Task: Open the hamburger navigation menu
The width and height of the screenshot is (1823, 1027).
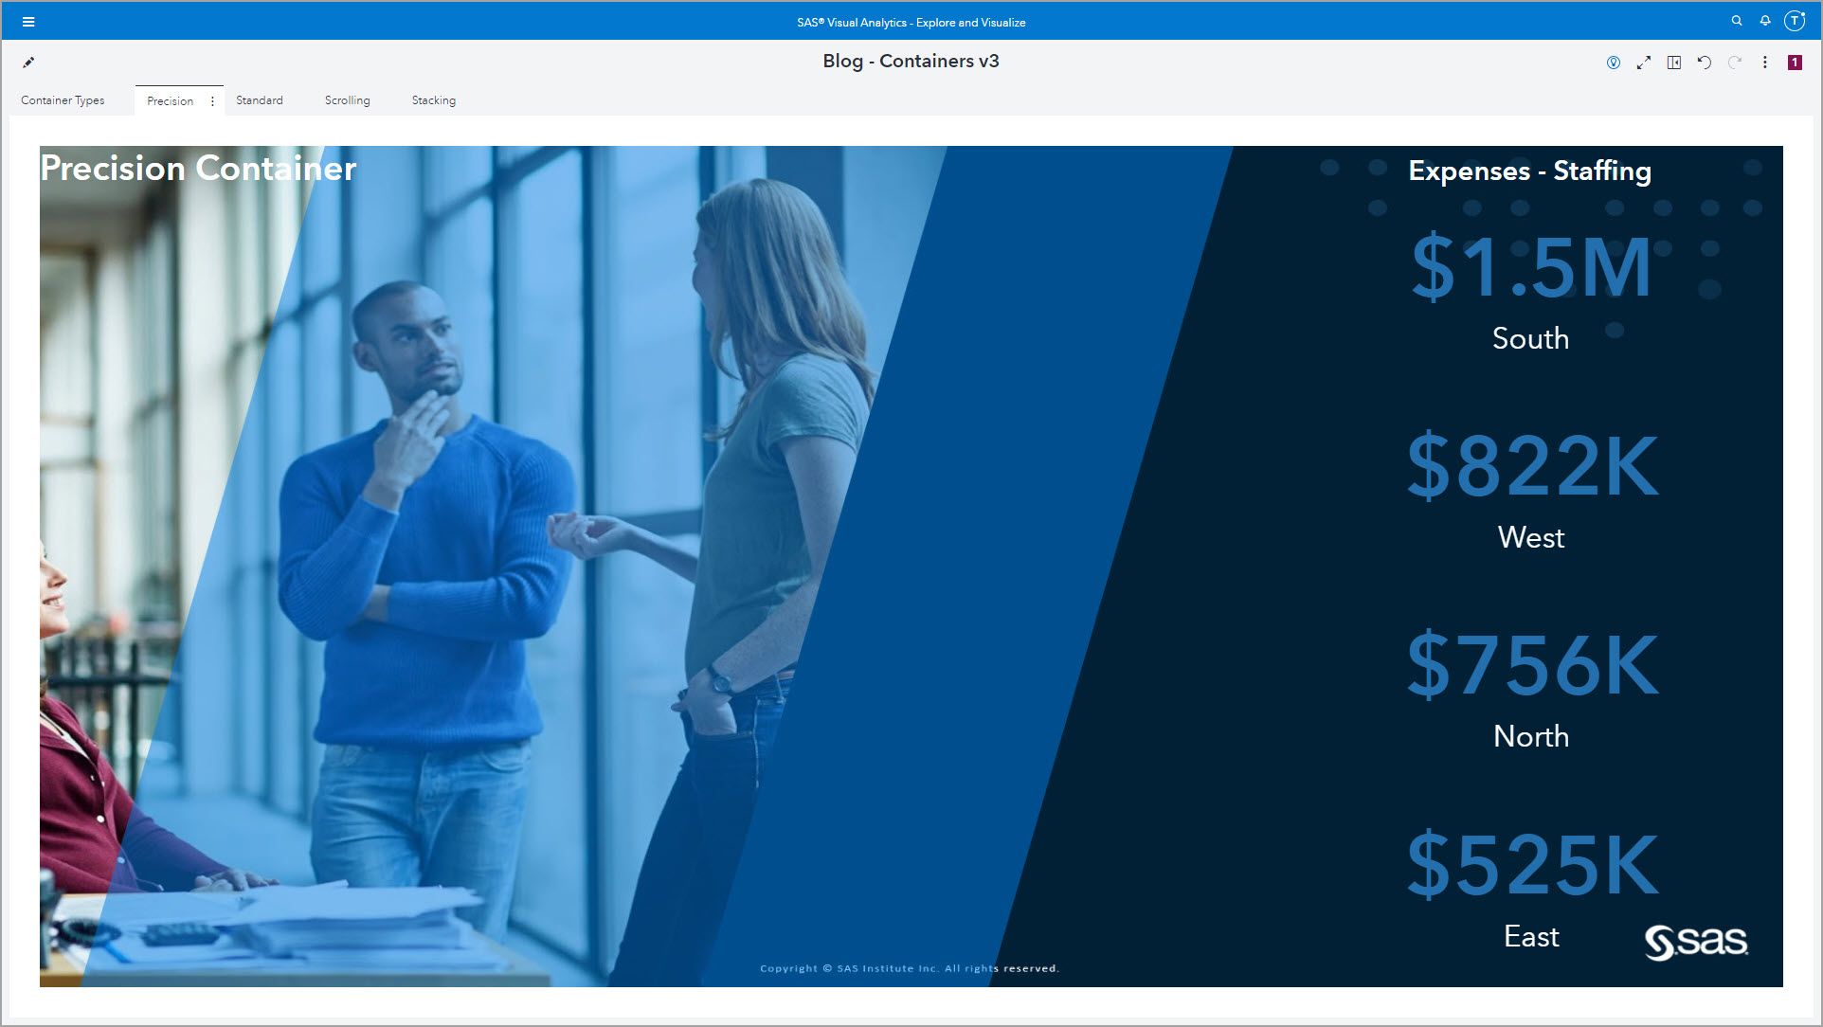Action: [x=28, y=22]
